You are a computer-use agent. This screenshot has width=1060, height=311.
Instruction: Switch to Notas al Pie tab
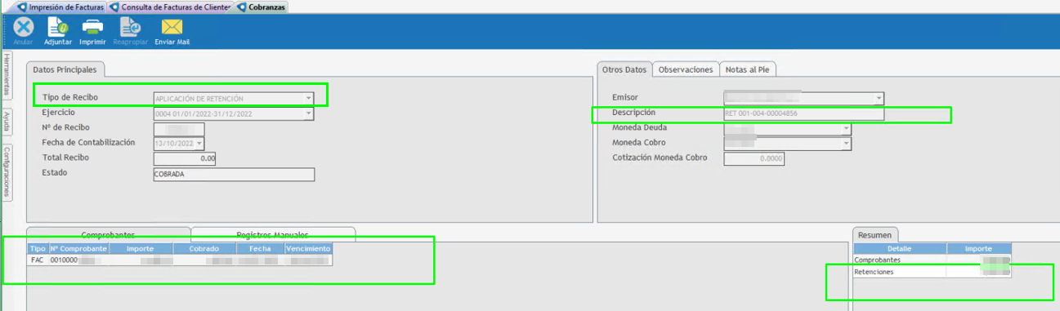coord(749,70)
